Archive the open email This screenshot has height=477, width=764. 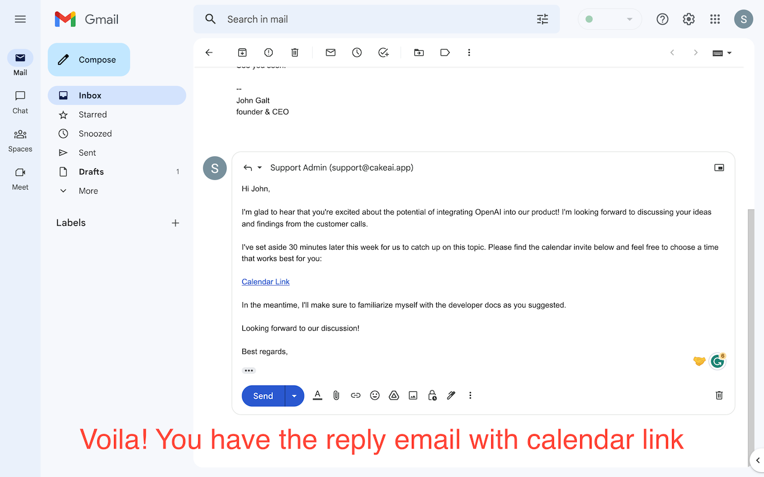[242, 52]
